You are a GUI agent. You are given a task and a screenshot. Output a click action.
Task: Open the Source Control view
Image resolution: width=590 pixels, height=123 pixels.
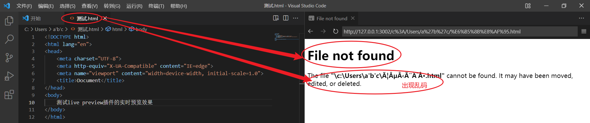click(9, 57)
